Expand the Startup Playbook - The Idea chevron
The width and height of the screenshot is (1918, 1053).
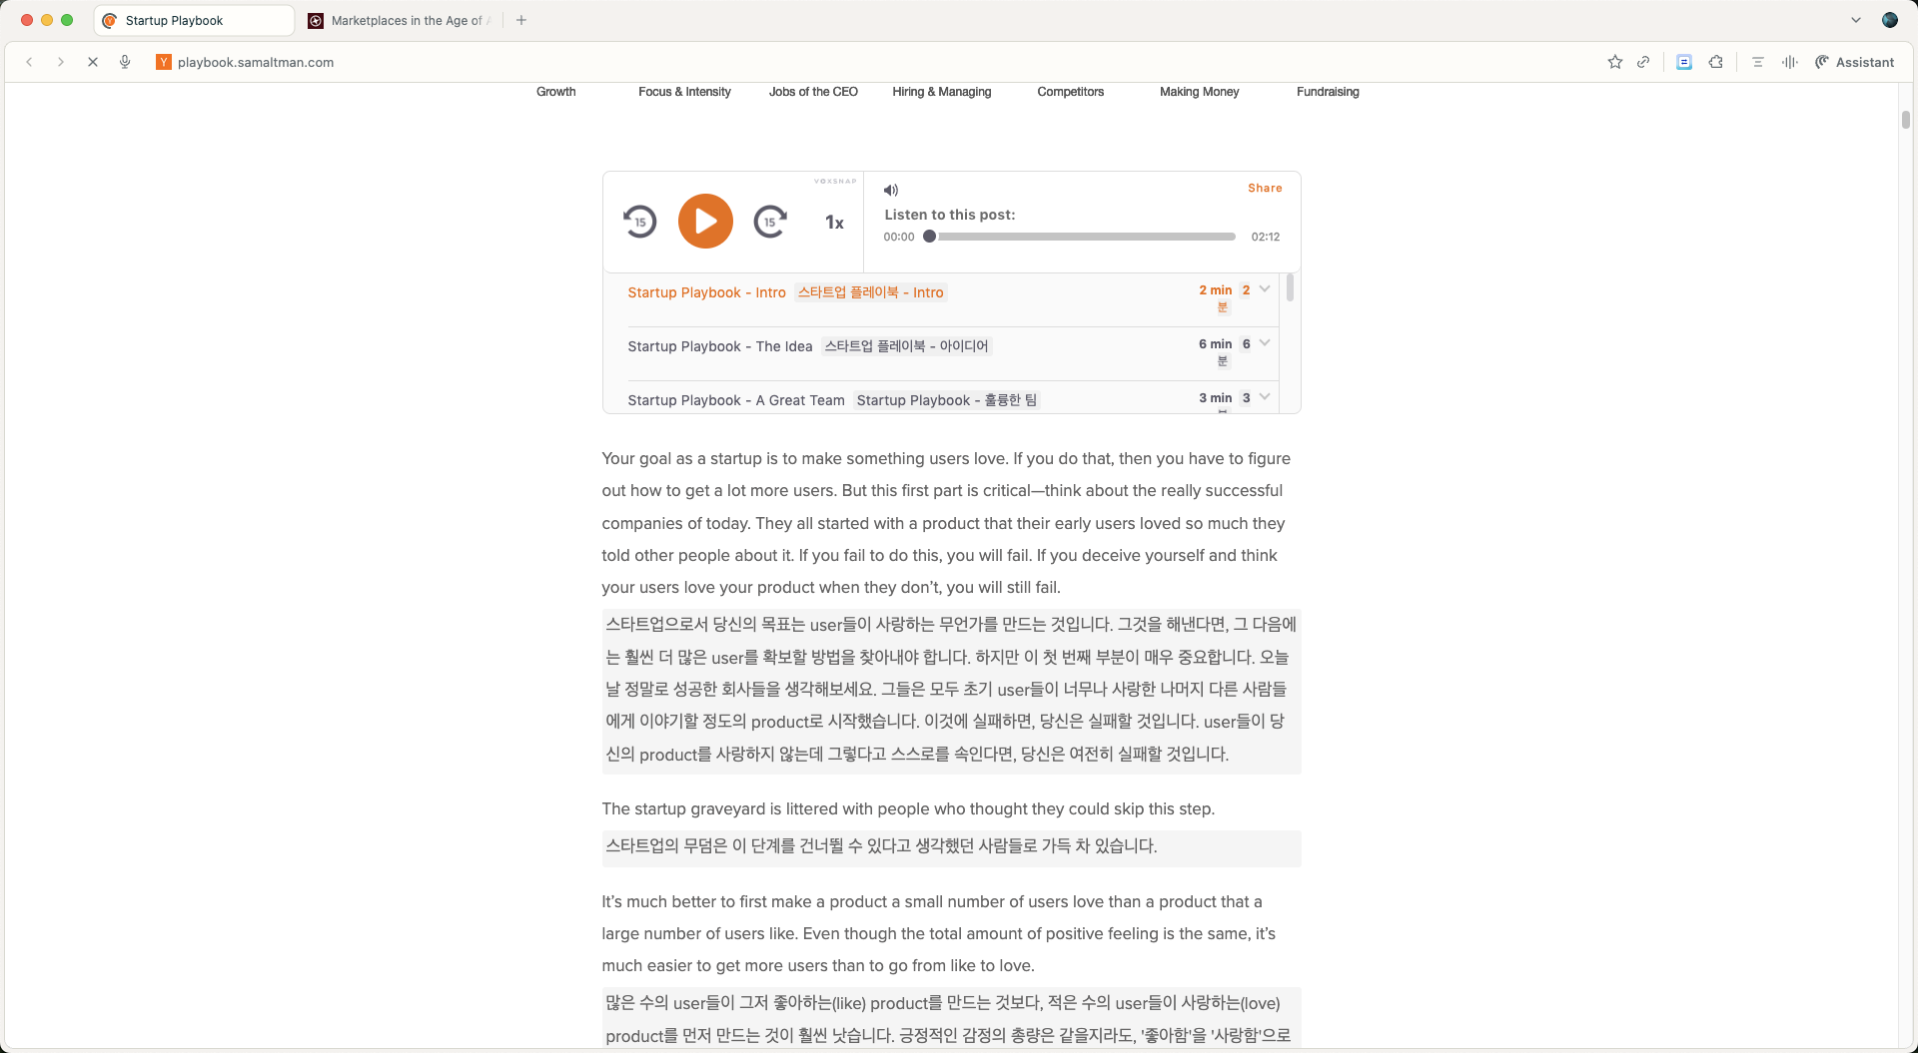[1265, 342]
